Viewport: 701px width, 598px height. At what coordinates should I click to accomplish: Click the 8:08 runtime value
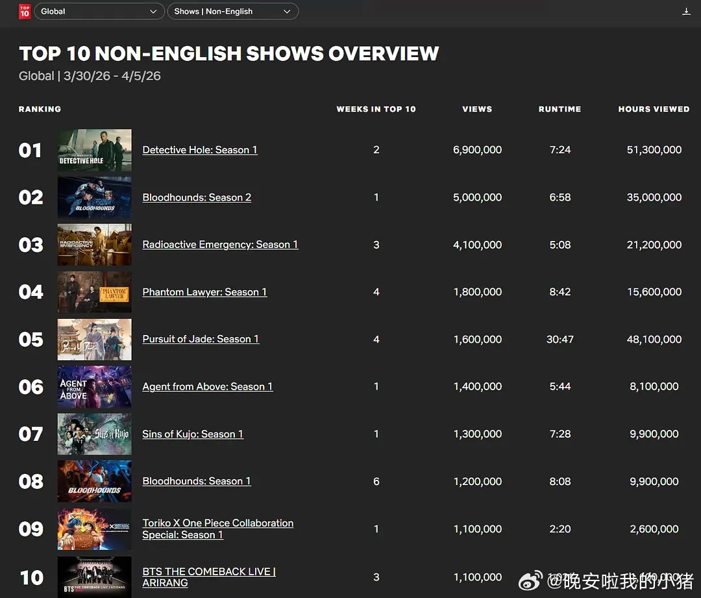coord(560,481)
